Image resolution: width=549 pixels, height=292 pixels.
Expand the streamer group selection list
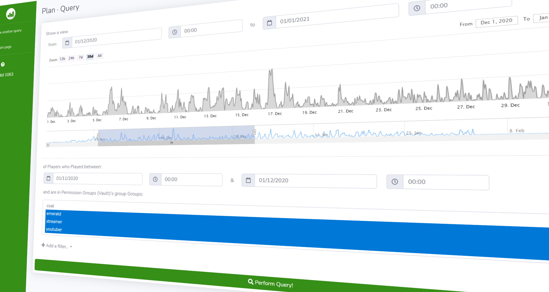pyautogui.click(x=54, y=221)
